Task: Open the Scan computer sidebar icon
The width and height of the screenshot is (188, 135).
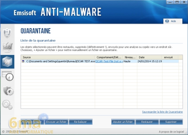Action: pos(8,47)
